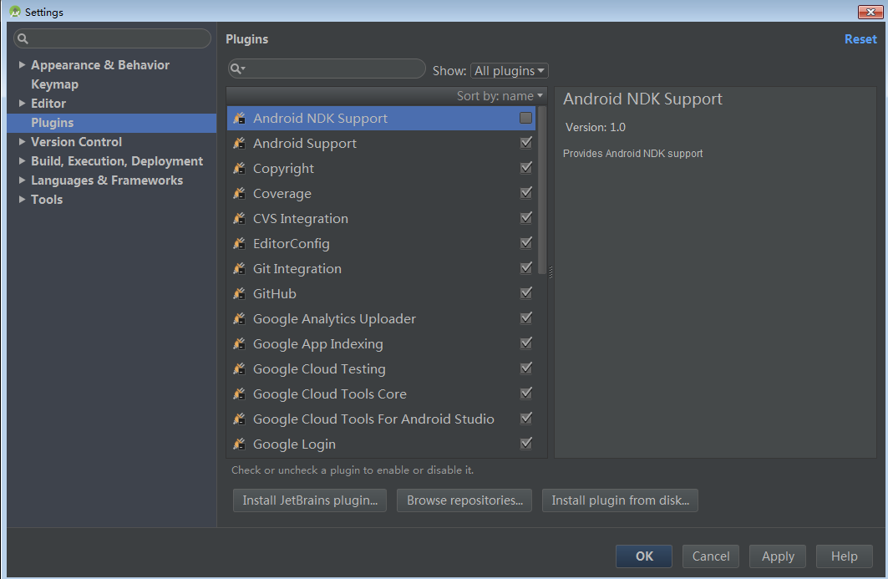Disable the GitHub plugin checkbox
888x579 pixels.
[x=525, y=293]
